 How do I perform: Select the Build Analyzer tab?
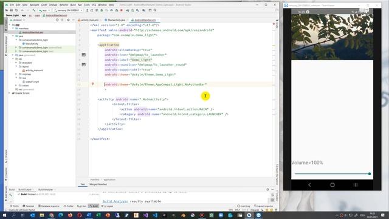coord(46,189)
